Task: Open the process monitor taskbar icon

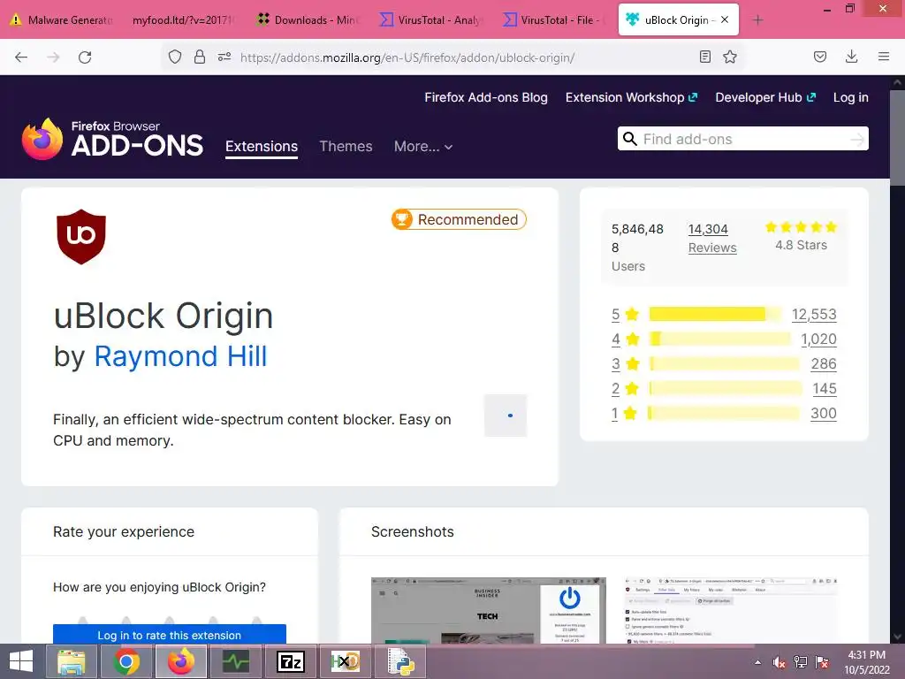Action: [x=236, y=661]
